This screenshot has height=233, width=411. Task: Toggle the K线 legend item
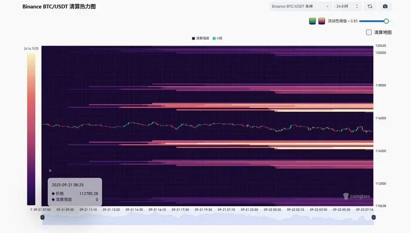[x=217, y=38]
